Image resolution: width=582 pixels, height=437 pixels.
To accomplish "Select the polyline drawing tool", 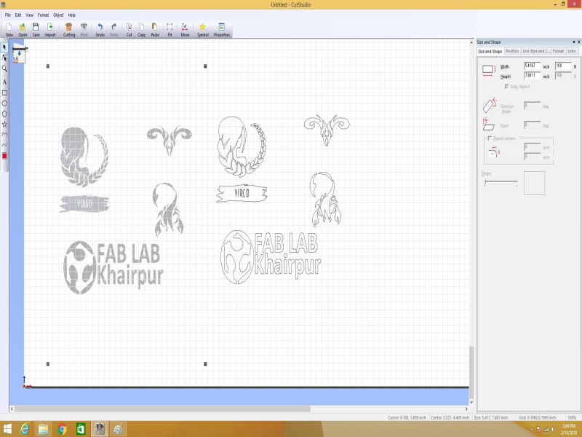I will [x=4, y=135].
